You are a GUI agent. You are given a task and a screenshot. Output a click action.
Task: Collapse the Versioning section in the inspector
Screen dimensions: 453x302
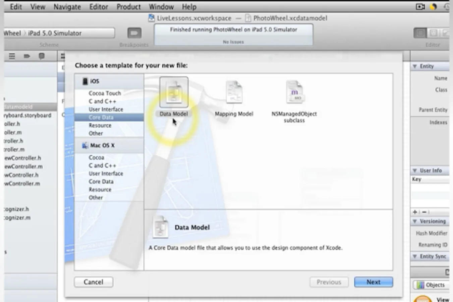415,221
